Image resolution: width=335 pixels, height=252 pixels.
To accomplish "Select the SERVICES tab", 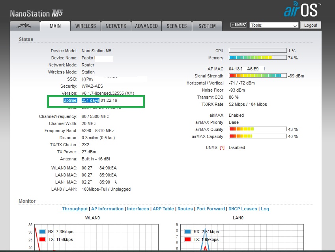I will point(177,26).
